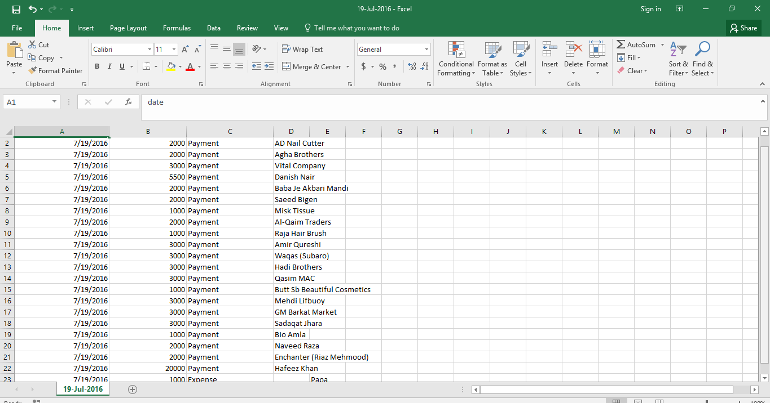Align text to the left
The height and width of the screenshot is (403, 770).
(x=214, y=66)
